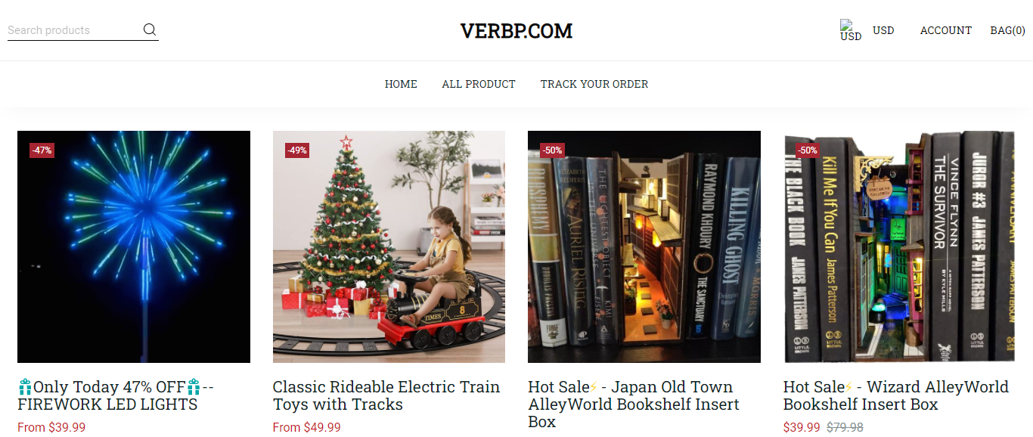The width and height of the screenshot is (1033, 437).
Task: Open the ACCOUNT menu
Action: 946,30
